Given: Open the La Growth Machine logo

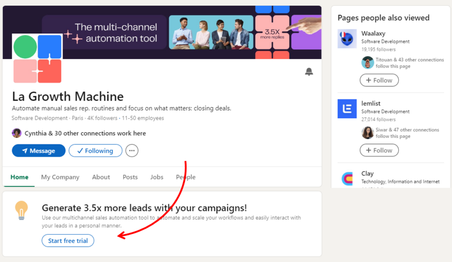Looking at the screenshot, I should pyautogui.click(x=38, y=59).
